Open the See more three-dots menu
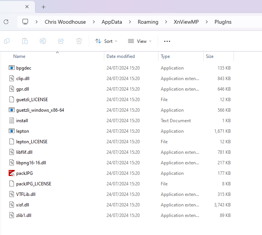The height and width of the screenshot is (235, 262). (167, 41)
